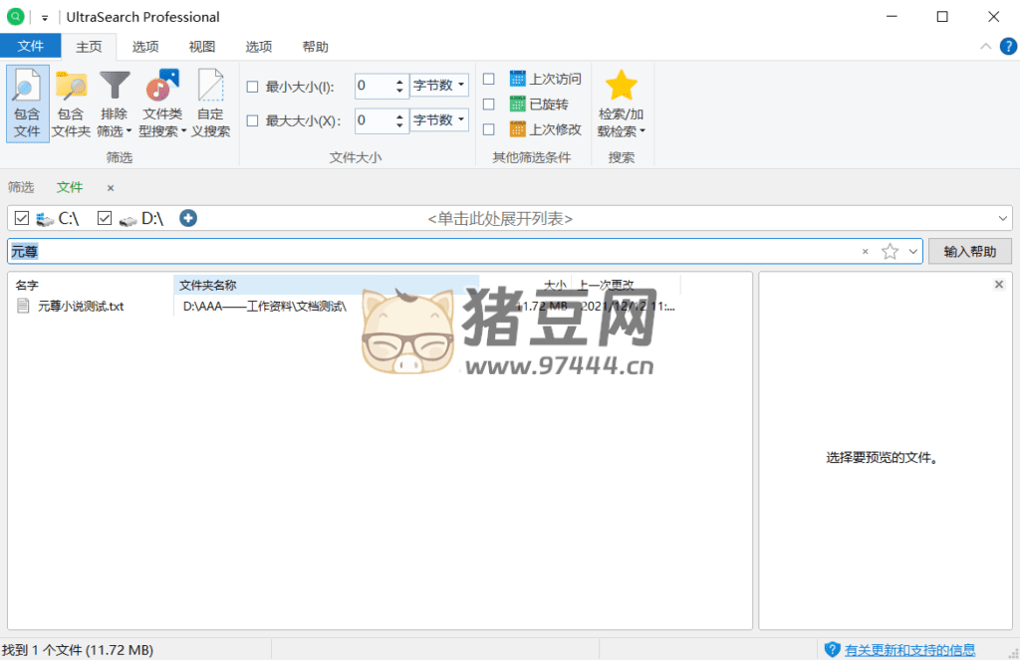1020x660 pixels.
Task: Expand the drive list chevron
Action: (1002, 218)
